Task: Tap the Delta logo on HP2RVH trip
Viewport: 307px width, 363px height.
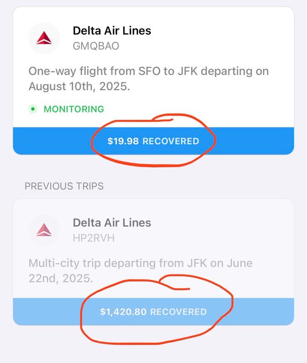Action: pos(44,230)
